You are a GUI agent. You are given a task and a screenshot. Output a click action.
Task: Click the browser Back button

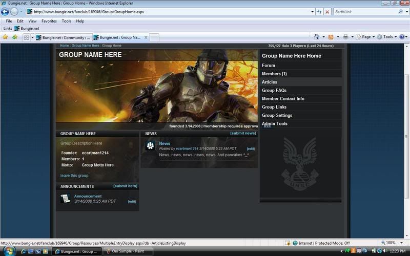[6, 11]
